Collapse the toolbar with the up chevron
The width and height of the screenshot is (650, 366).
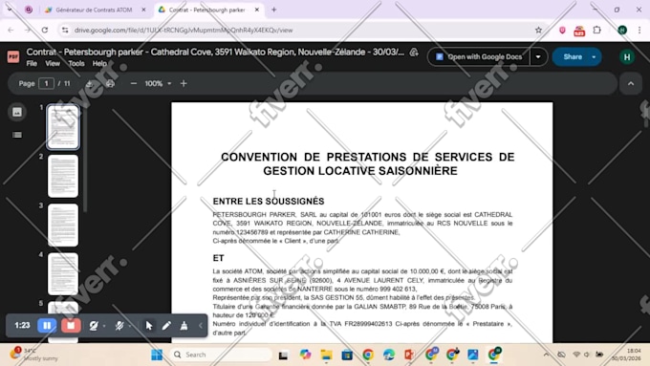(631, 84)
